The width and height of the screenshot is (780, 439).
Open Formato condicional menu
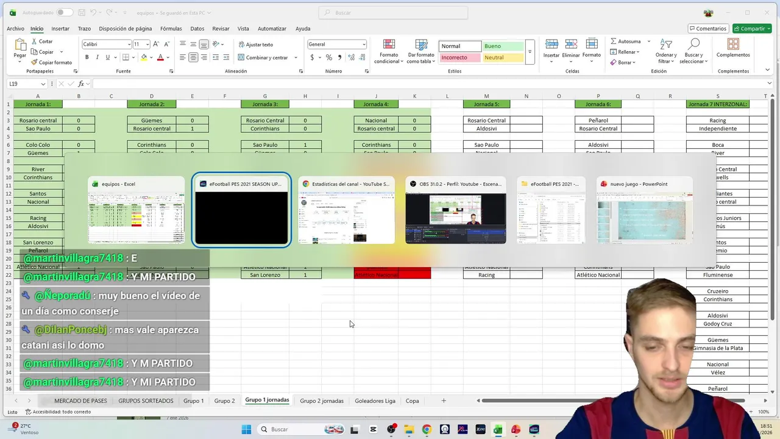(x=389, y=52)
